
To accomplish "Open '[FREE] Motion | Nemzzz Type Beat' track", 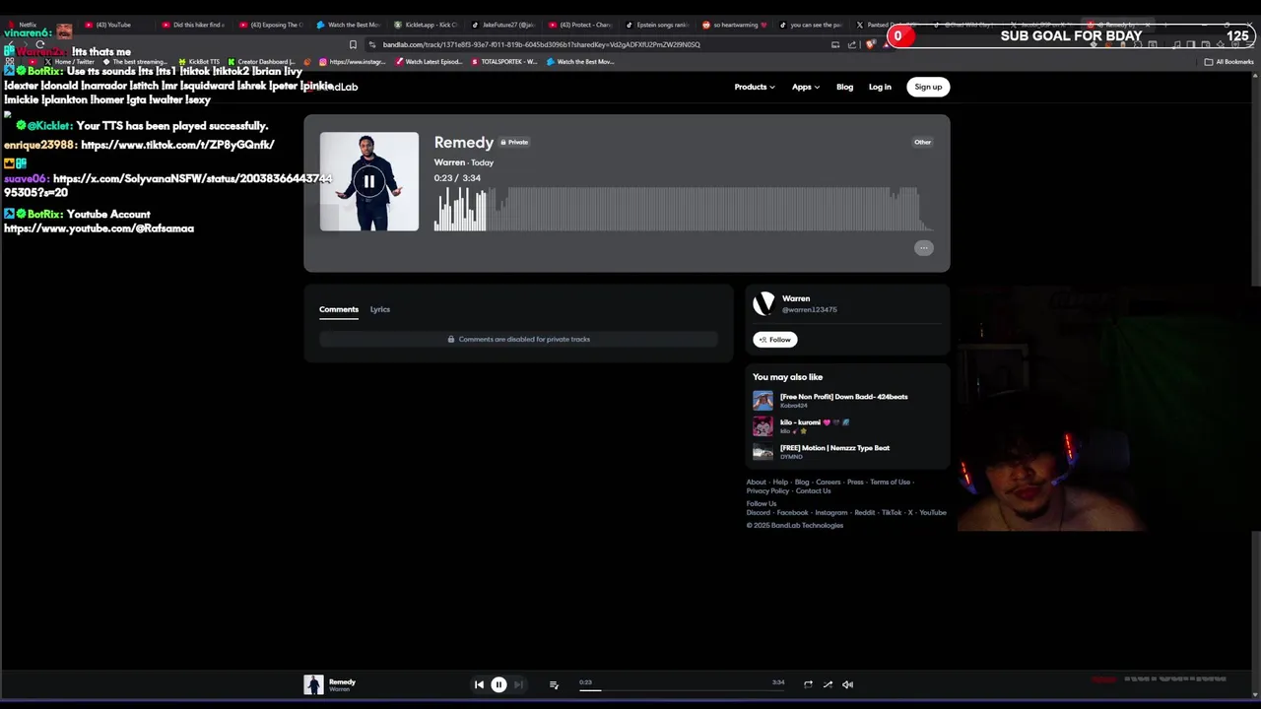I will [x=834, y=448].
